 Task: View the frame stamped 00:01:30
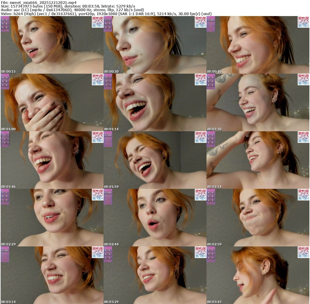click(x=258, y=102)
